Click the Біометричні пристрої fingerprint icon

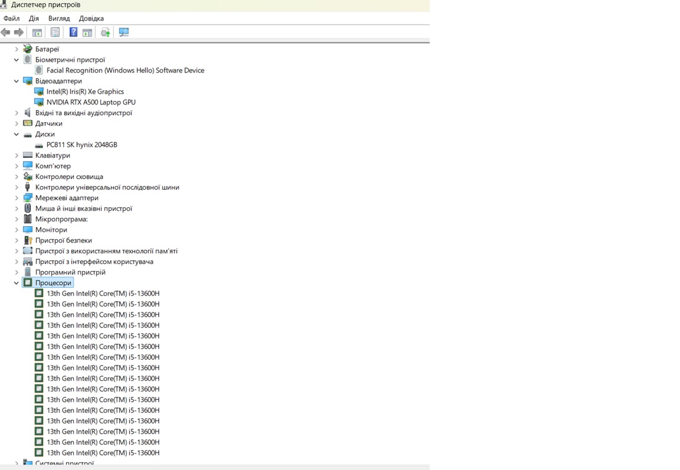coord(28,60)
